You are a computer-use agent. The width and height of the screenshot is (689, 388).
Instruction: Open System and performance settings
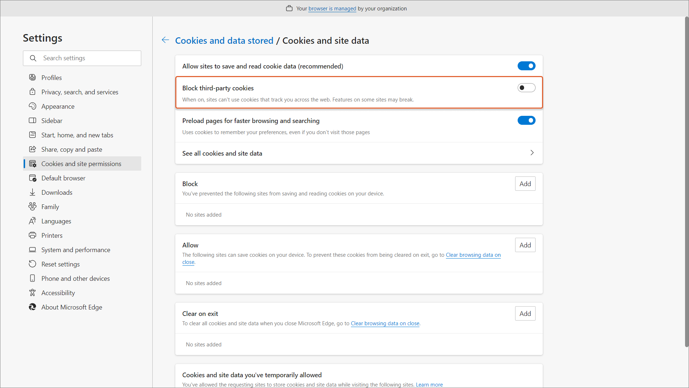point(76,250)
